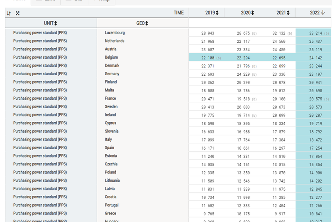
Task: Sort by the 2019 column arrows
Action: tap(217, 13)
